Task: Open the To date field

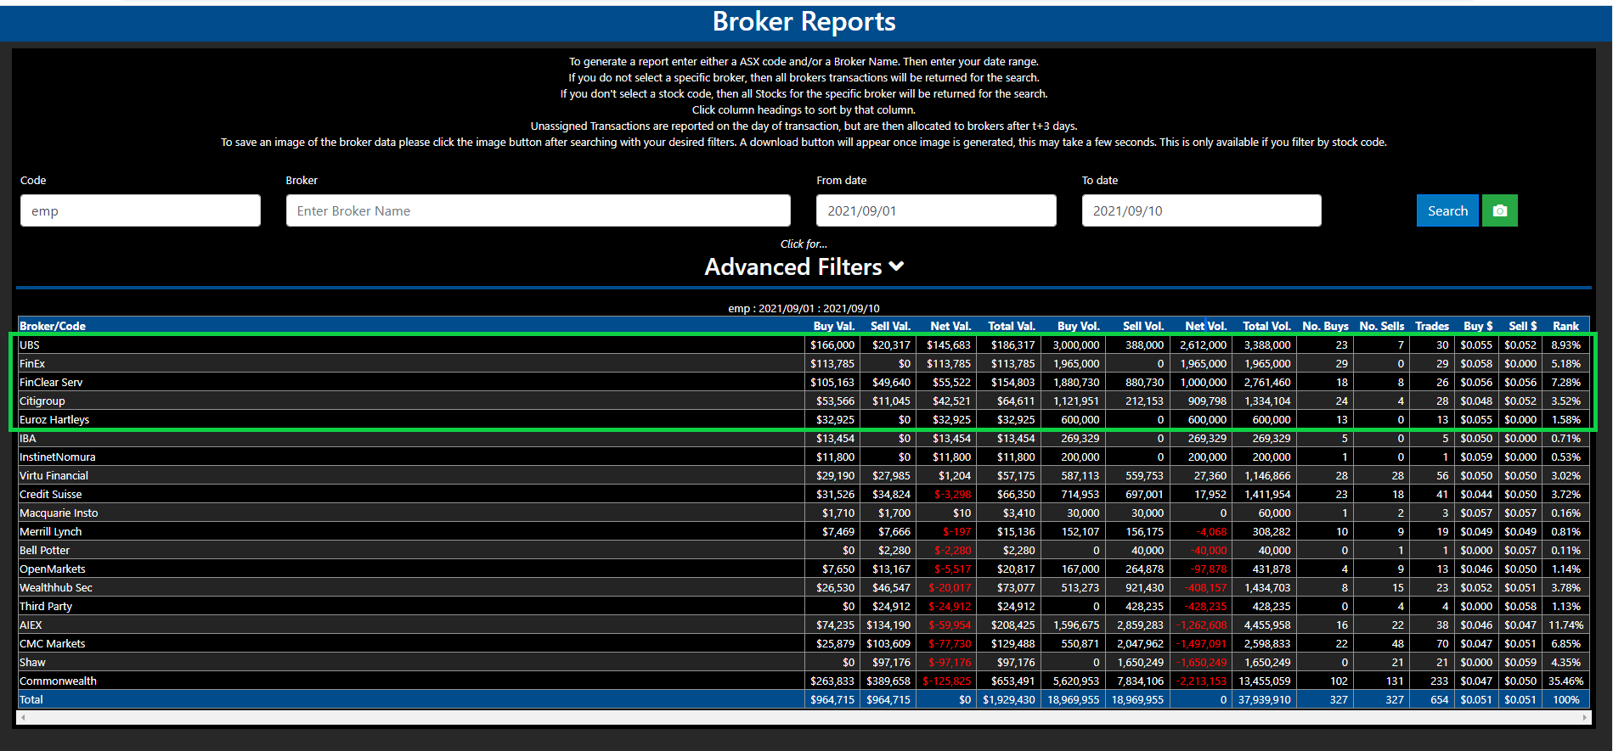Action: coord(1201,210)
